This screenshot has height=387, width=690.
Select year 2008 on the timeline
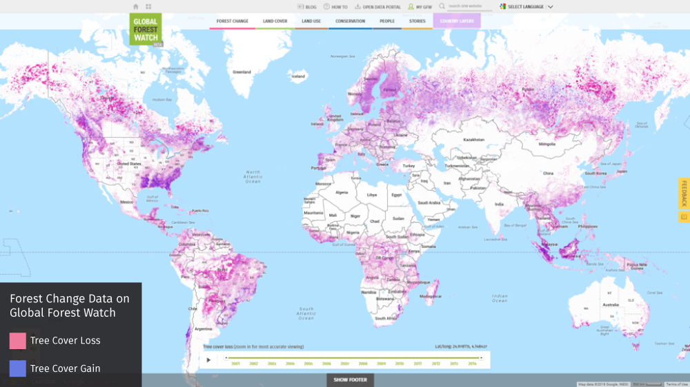click(363, 364)
